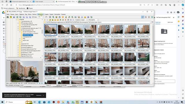Image resolution: width=185 pixels, height=104 pixels.
Task: Collapse the '8я Текстильщиков 13к2' parent folder
Action: [x=18, y=30]
